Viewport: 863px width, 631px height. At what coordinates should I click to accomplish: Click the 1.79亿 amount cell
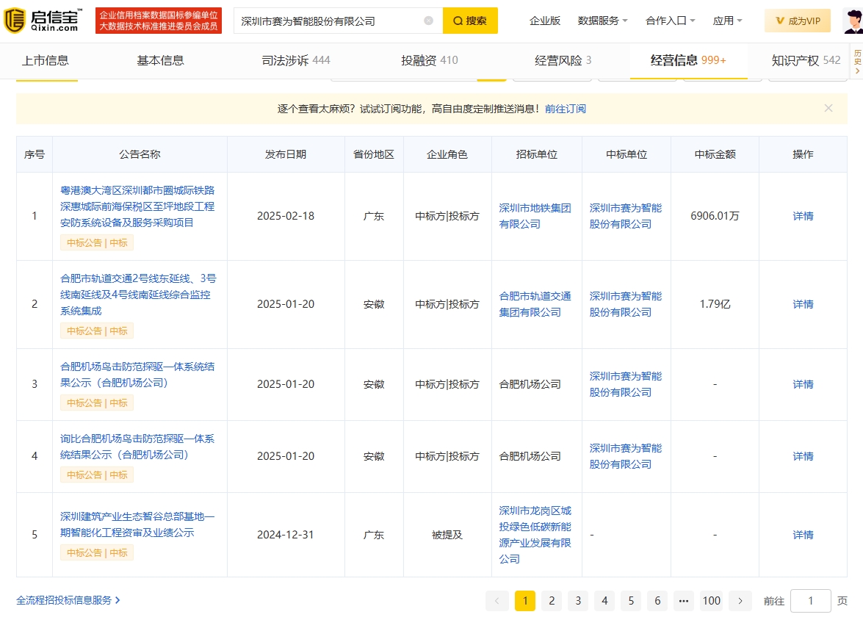tap(715, 305)
